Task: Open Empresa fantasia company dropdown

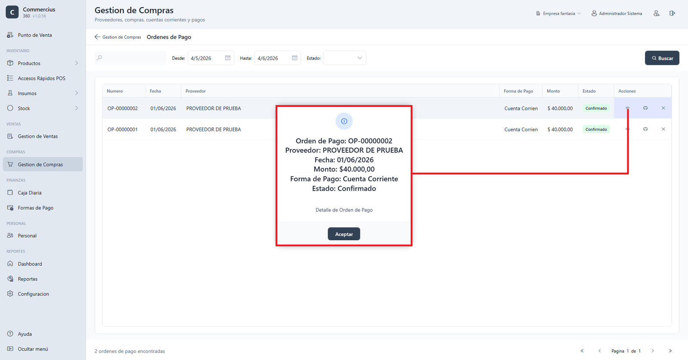Action: pyautogui.click(x=558, y=13)
